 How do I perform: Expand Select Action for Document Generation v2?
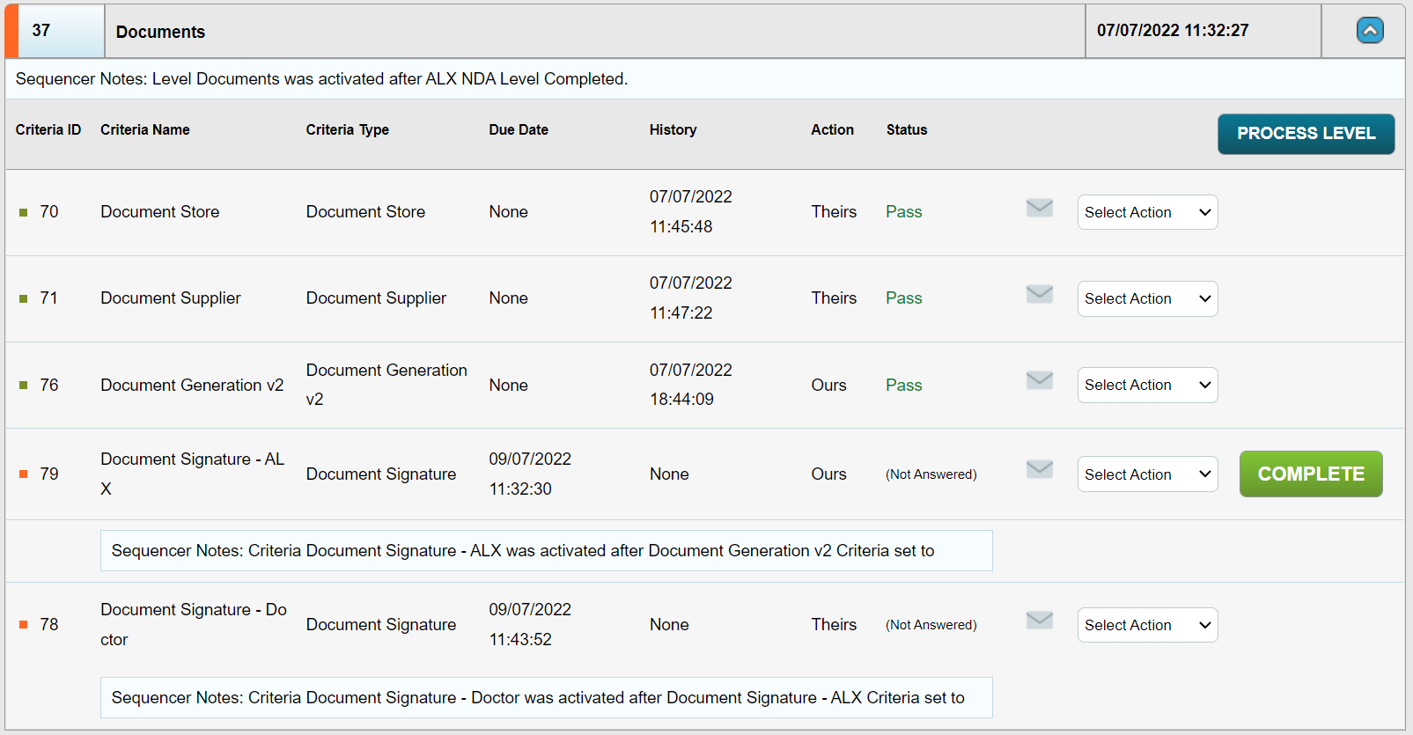tap(1147, 385)
